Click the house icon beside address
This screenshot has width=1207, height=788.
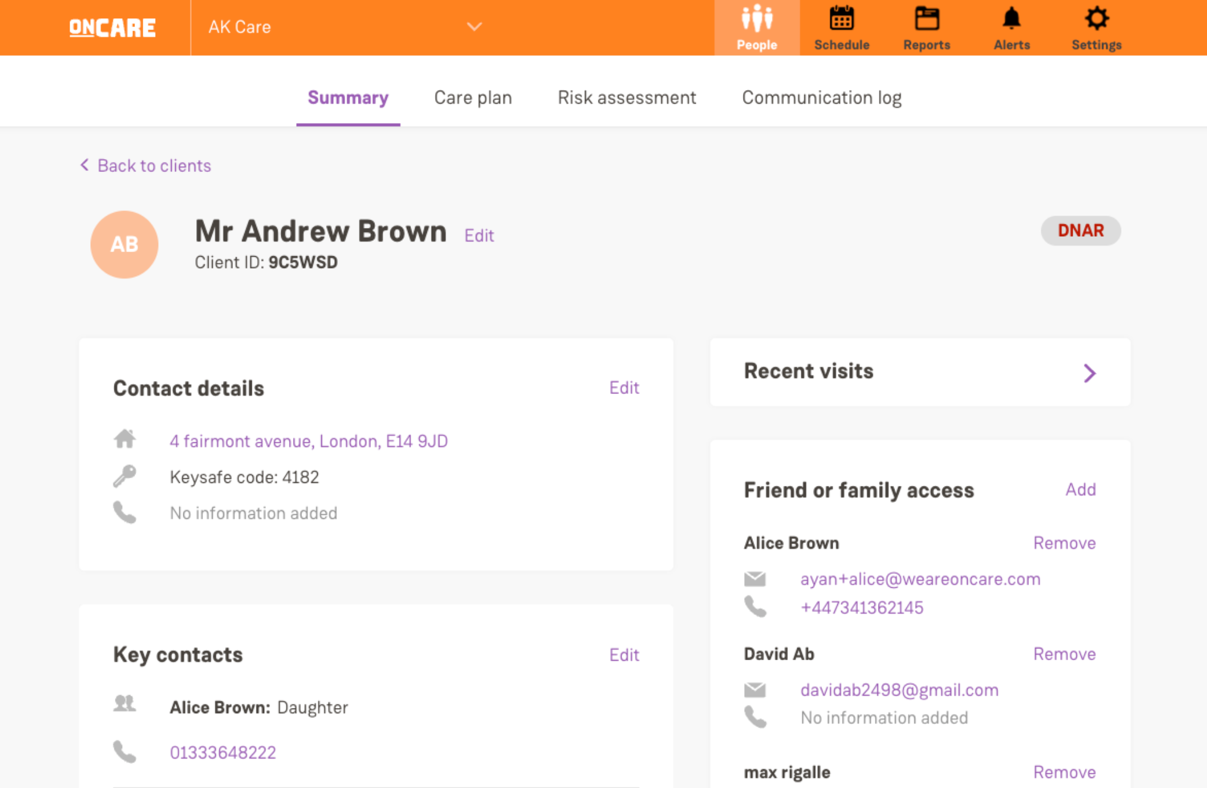(x=124, y=439)
